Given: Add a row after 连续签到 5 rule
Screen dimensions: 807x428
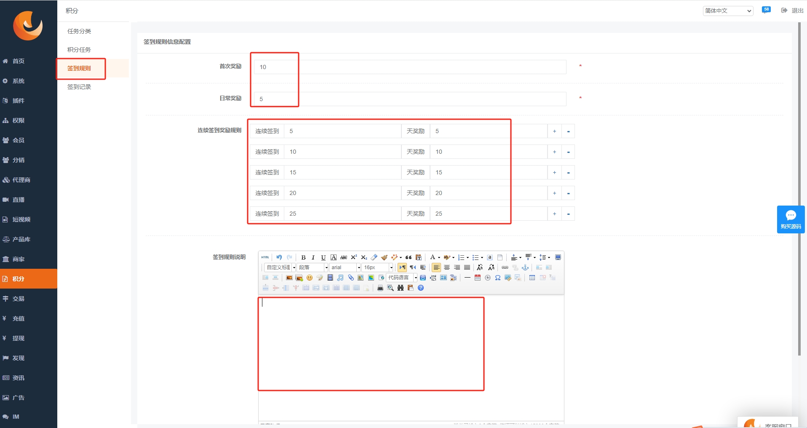Looking at the screenshot, I should coord(554,131).
